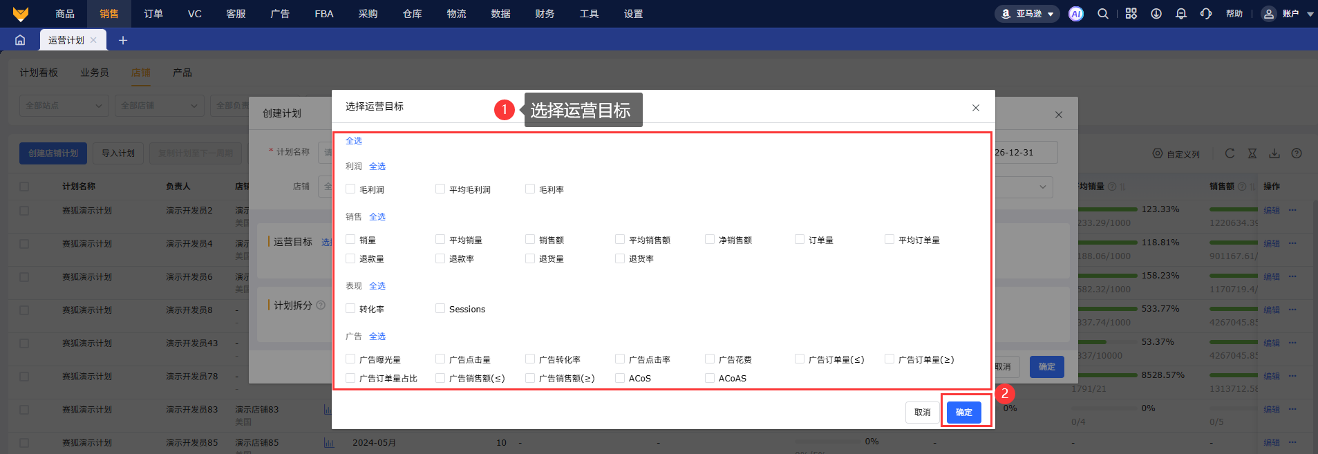Open the notifications bell icon
This screenshot has height=454, width=1318.
[x=1180, y=14]
